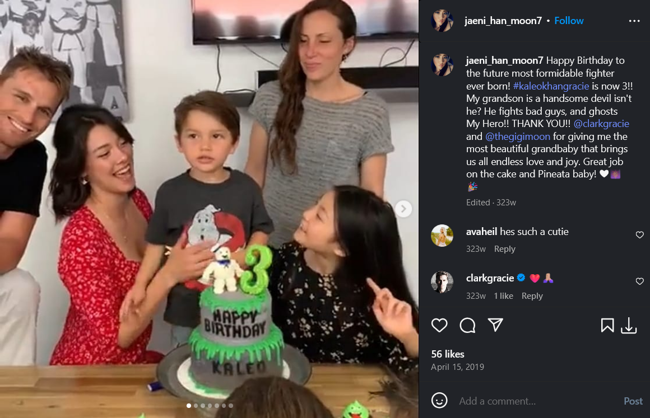650x418 pixels.
Task: View who liked: 56 likes
Action: pyautogui.click(x=448, y=354)
